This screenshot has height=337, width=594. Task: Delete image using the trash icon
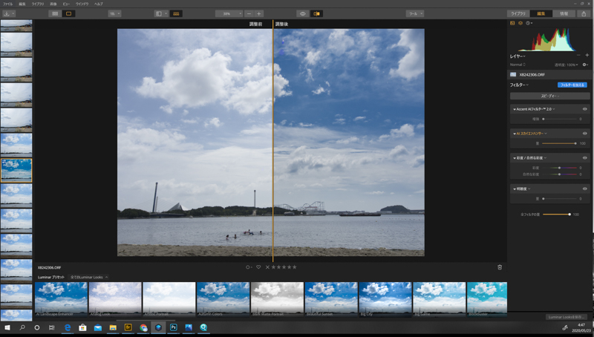pyautogui.click(x=500, y=267)
